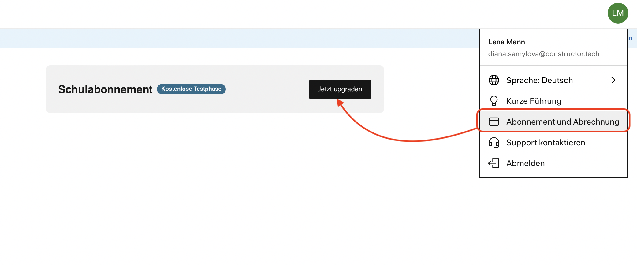Select 'Abmelden' to sign out
Screen dimensions: 637x265
[x=525, y=163]
